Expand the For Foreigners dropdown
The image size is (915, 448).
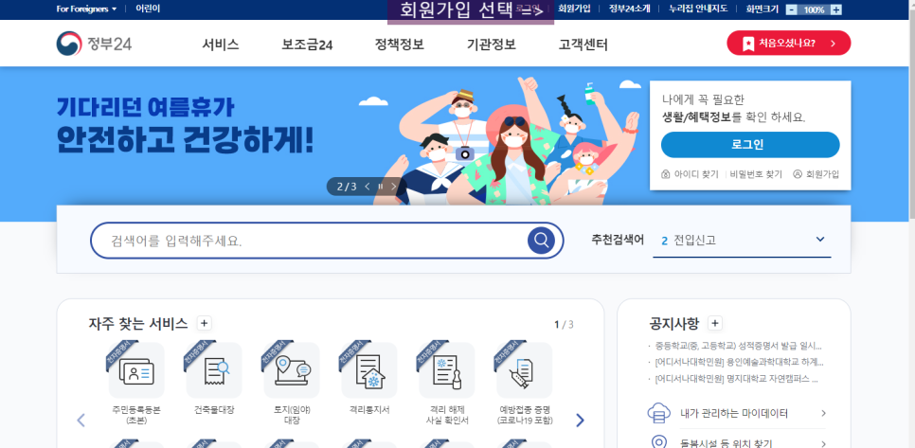[86, 9]
